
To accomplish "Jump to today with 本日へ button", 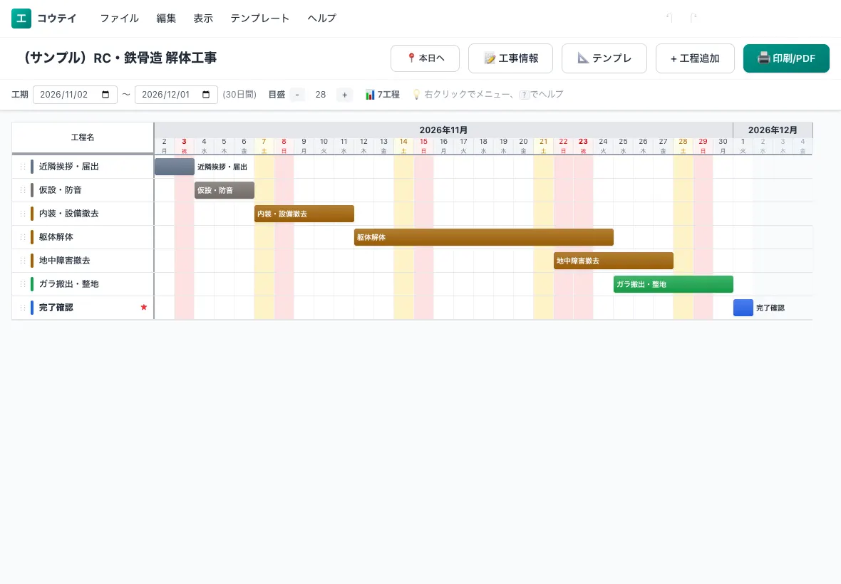I will (425, 58).
